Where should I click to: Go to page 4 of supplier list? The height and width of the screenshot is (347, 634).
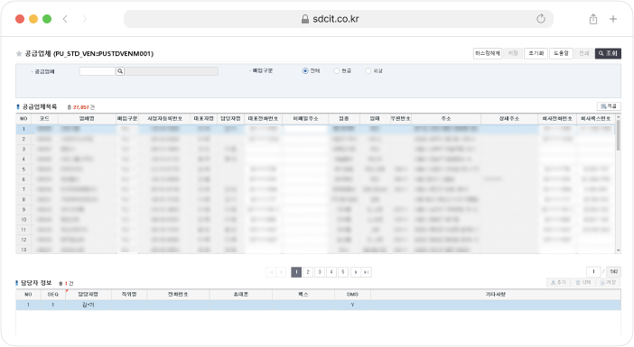[x=331, y=272]
